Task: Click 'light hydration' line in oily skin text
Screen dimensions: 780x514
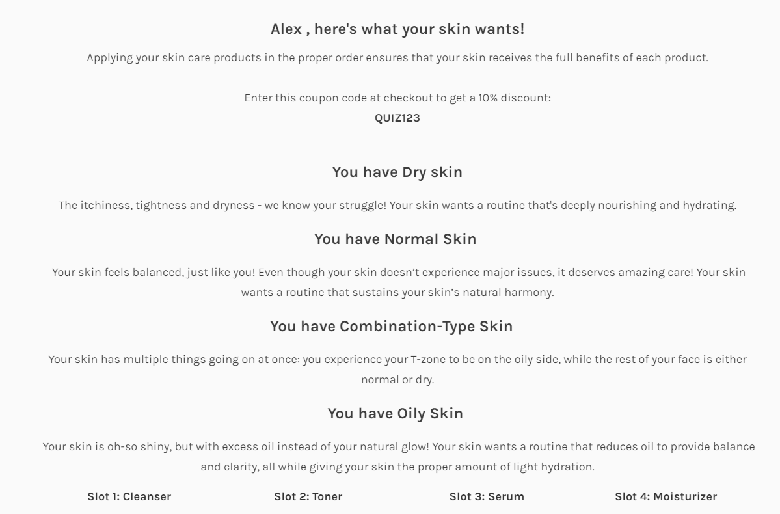Action: (397, 467)
